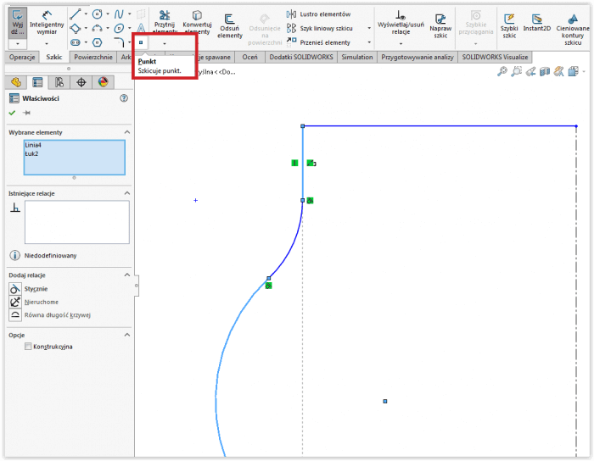
Task: Open the FeatureManager design tree tab
Action: tap(16, 82)
